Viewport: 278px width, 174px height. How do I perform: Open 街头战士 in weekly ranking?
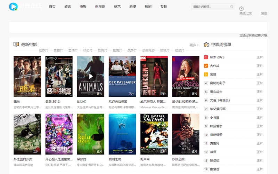tap(216, 92)
